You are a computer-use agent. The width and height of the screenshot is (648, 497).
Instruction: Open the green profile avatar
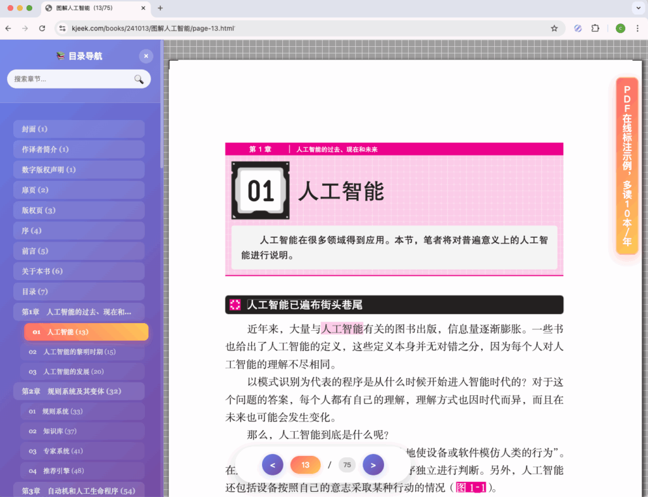[620, 28]
